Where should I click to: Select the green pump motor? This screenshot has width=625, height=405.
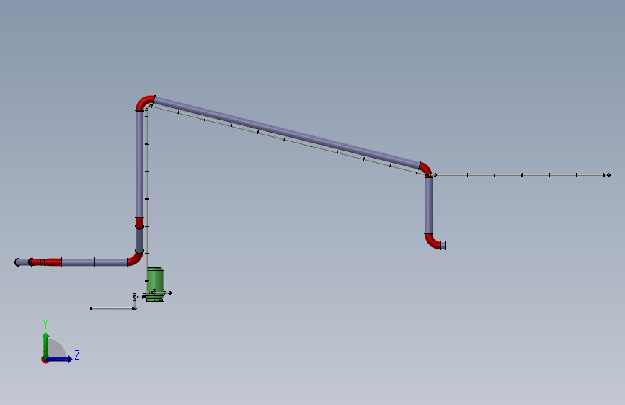click(155, 284)
